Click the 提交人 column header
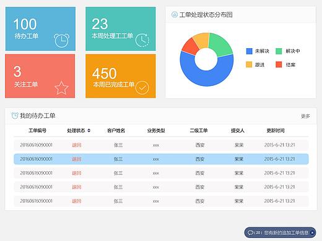 tap(238, 130)
